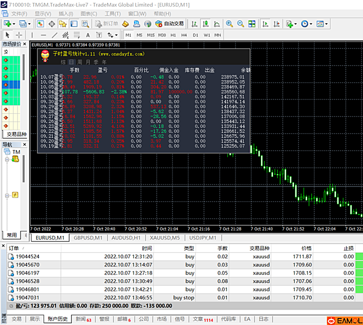Select the trendline drawing tool
The image size is (363, 325).
pos(54,35)
